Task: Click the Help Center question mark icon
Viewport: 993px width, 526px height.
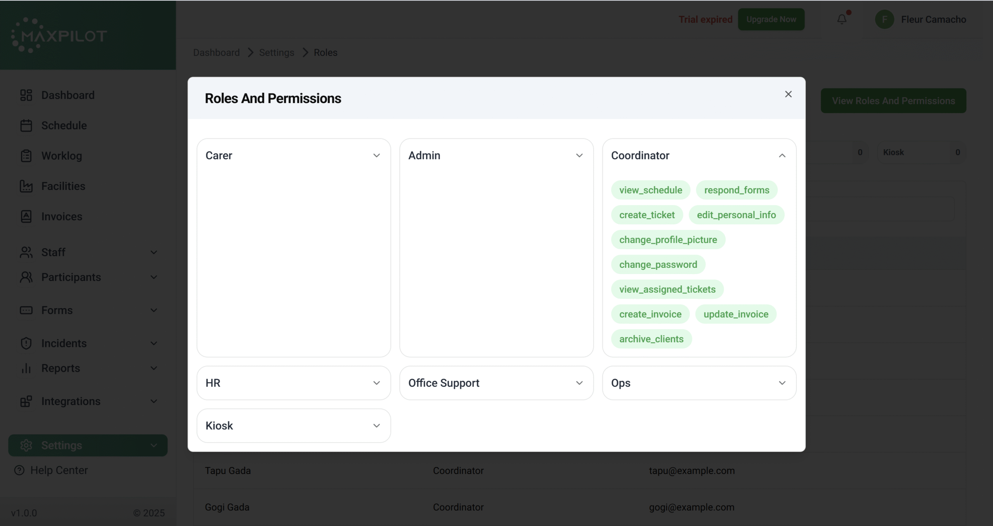Action: (19, 470)
